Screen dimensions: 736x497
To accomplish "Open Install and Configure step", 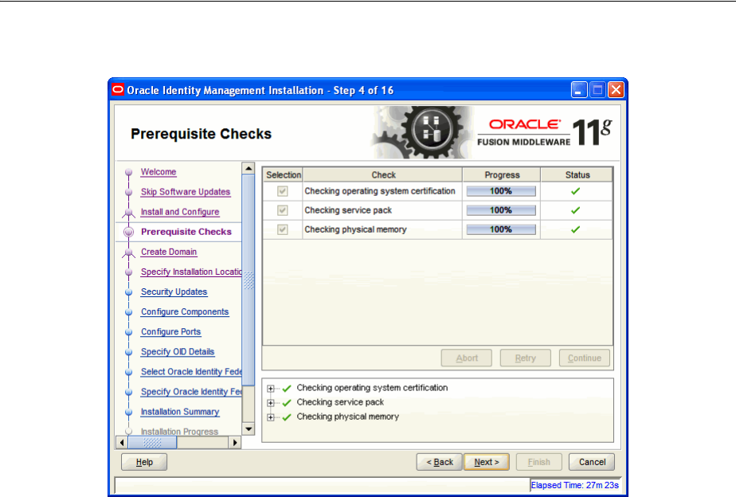I will pyautogui.click(x=180, y=212).
